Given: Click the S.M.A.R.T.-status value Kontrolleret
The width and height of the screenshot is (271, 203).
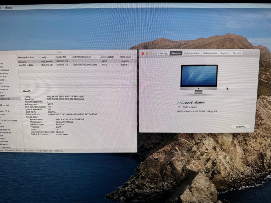Looking at the screenshot, I should pos(62,134).
